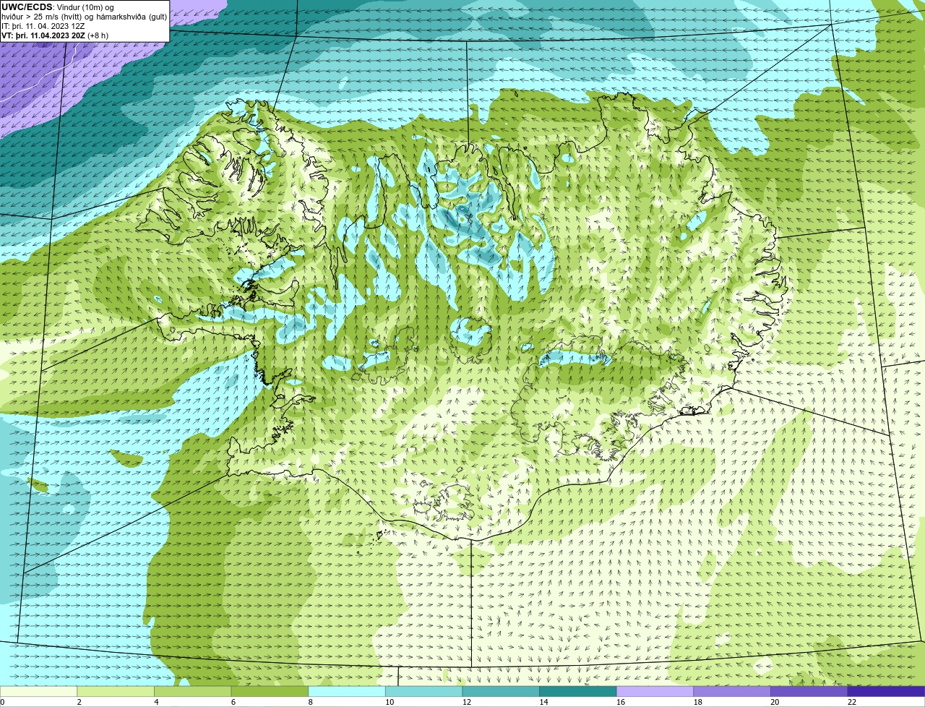Pick the 4–6 m/s green legend swatch
This screenshot has width=925, height=707.
tap(192, 691)
